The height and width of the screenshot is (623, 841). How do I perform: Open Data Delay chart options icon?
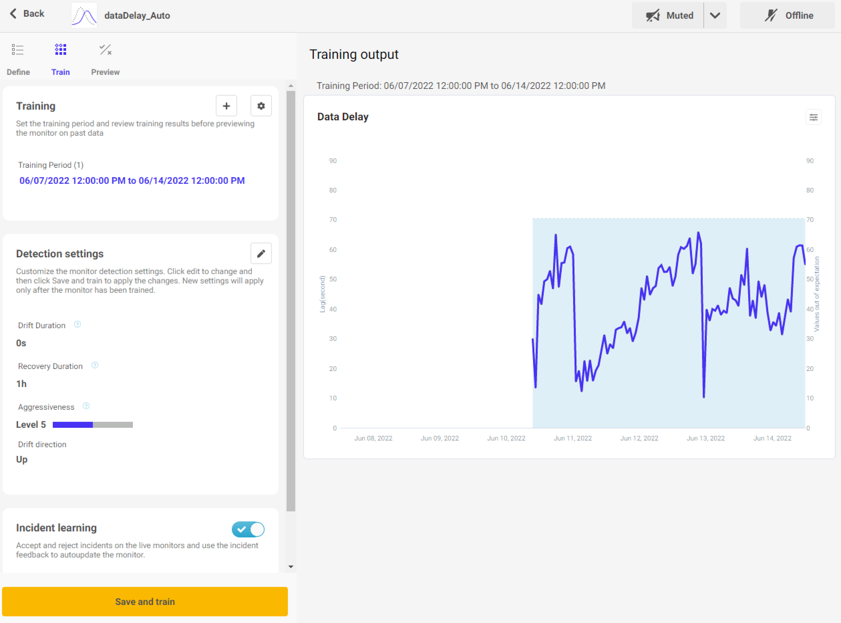[813, 117]
